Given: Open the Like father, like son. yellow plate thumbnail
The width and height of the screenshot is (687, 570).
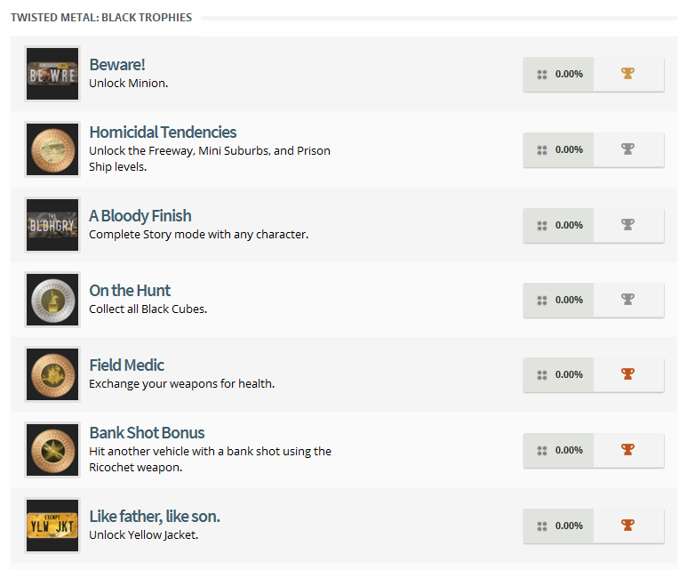Looking at the screenshot, I should pos(52,526).
